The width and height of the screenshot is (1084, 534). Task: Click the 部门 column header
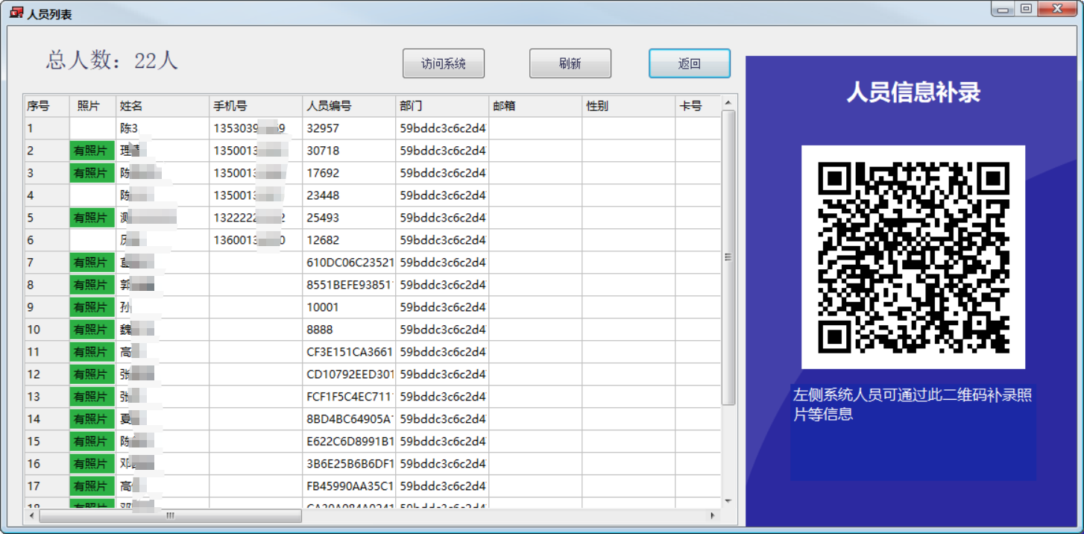[441, 106]
